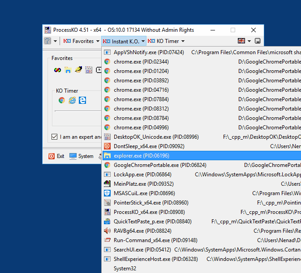Viewport: 301px width, 273px height.
Task: Select chrome.exe (PID:08312) entry
Action: click(x=202, y=109)
